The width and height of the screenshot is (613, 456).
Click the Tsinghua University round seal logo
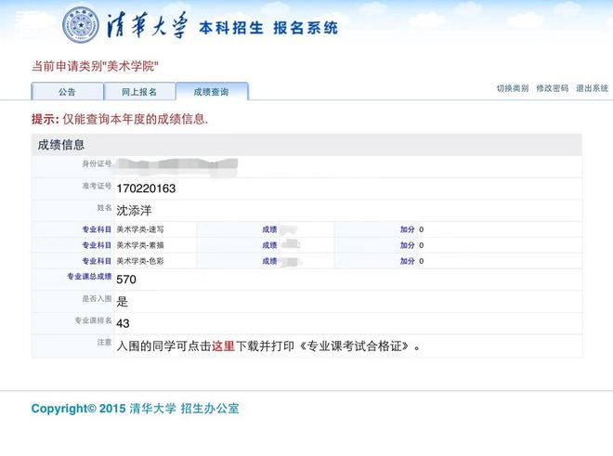[x=81, y=25]
